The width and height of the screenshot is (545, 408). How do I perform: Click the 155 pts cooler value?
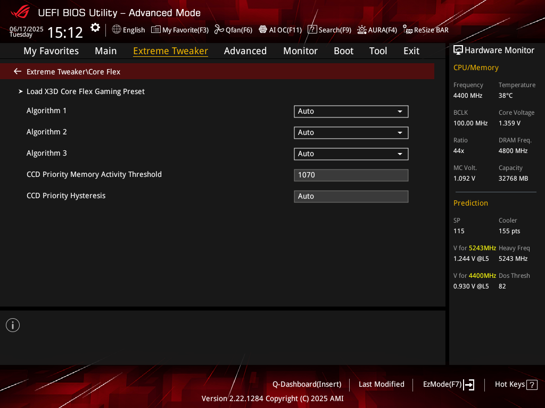point(509,231)
